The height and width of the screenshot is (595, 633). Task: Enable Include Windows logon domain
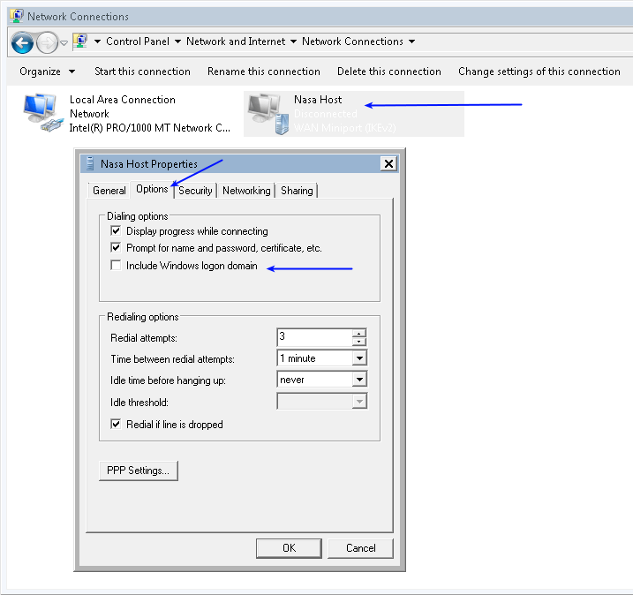(x=116, y=266)
